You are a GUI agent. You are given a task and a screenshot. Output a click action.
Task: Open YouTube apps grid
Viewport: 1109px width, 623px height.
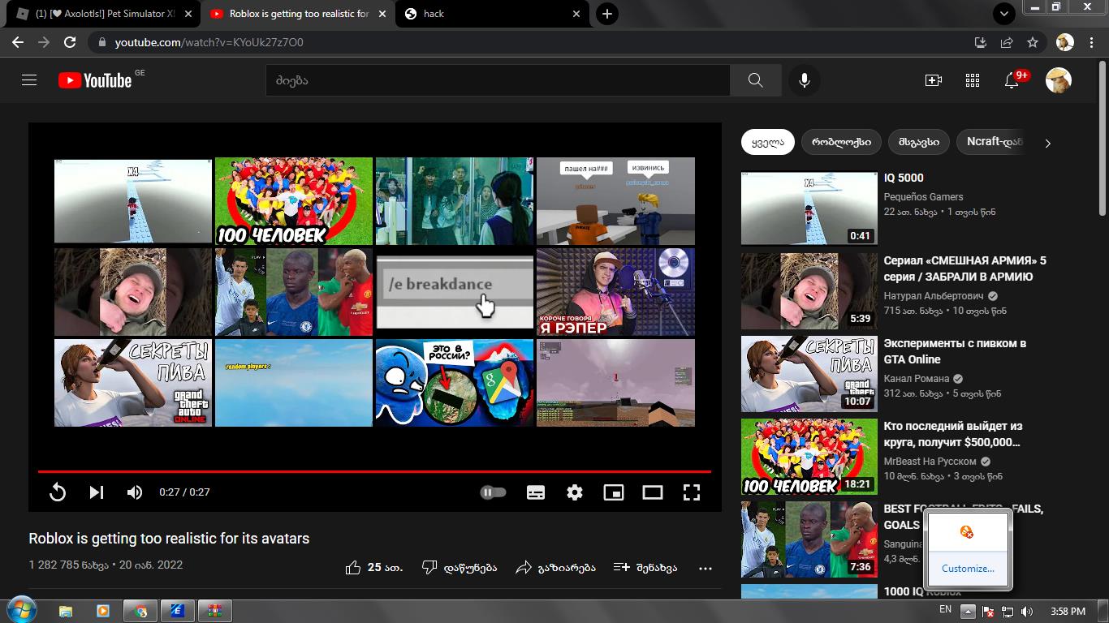tap(973, 80)
